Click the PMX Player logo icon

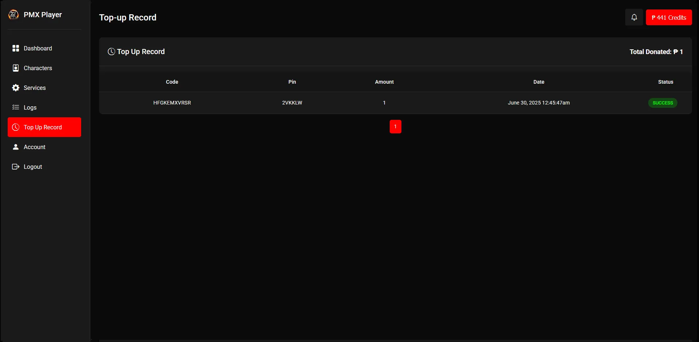(14, 15)
